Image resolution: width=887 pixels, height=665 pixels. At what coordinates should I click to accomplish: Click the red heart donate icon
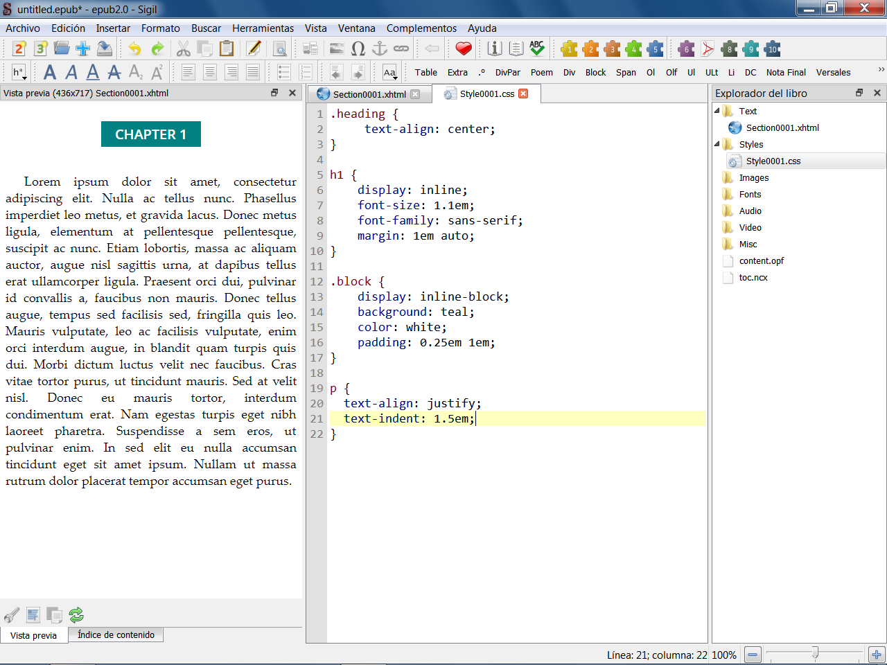tap(464, 48)
